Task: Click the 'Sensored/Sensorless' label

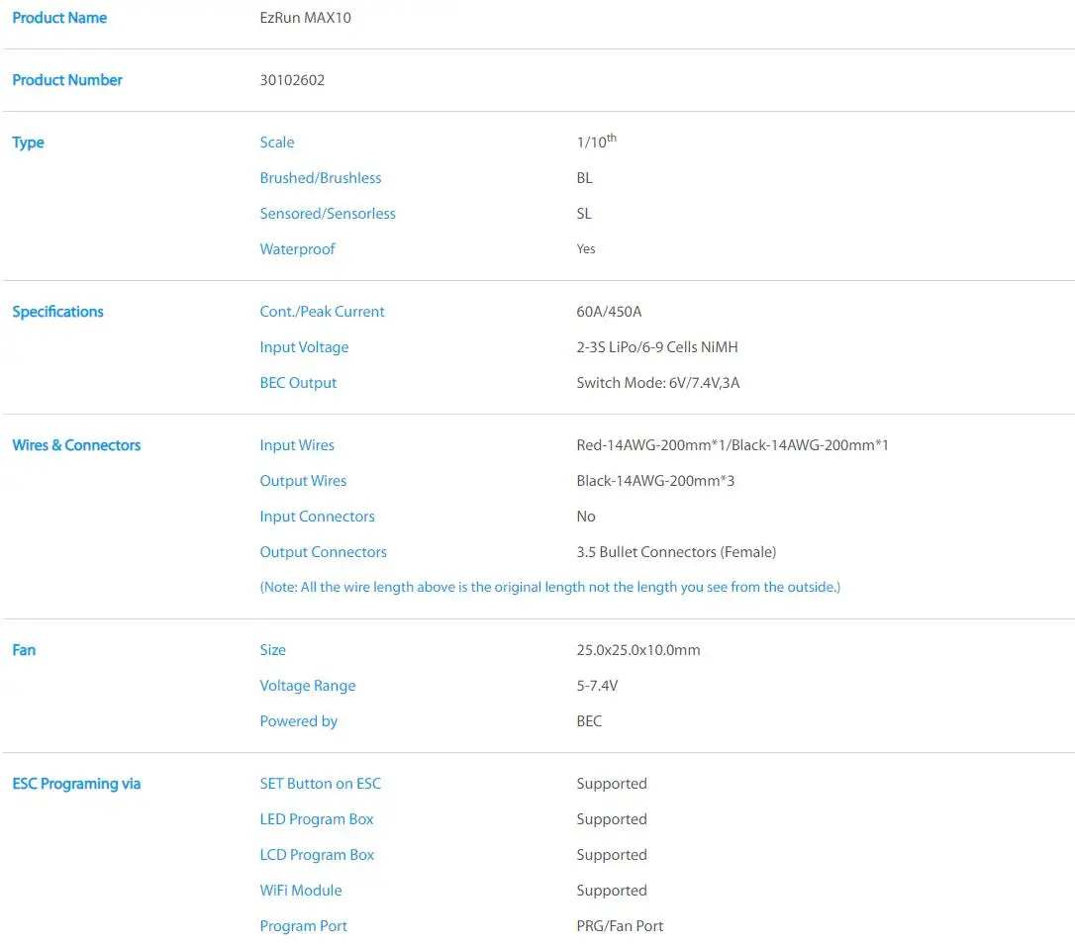Action: (x=328, y=214)
